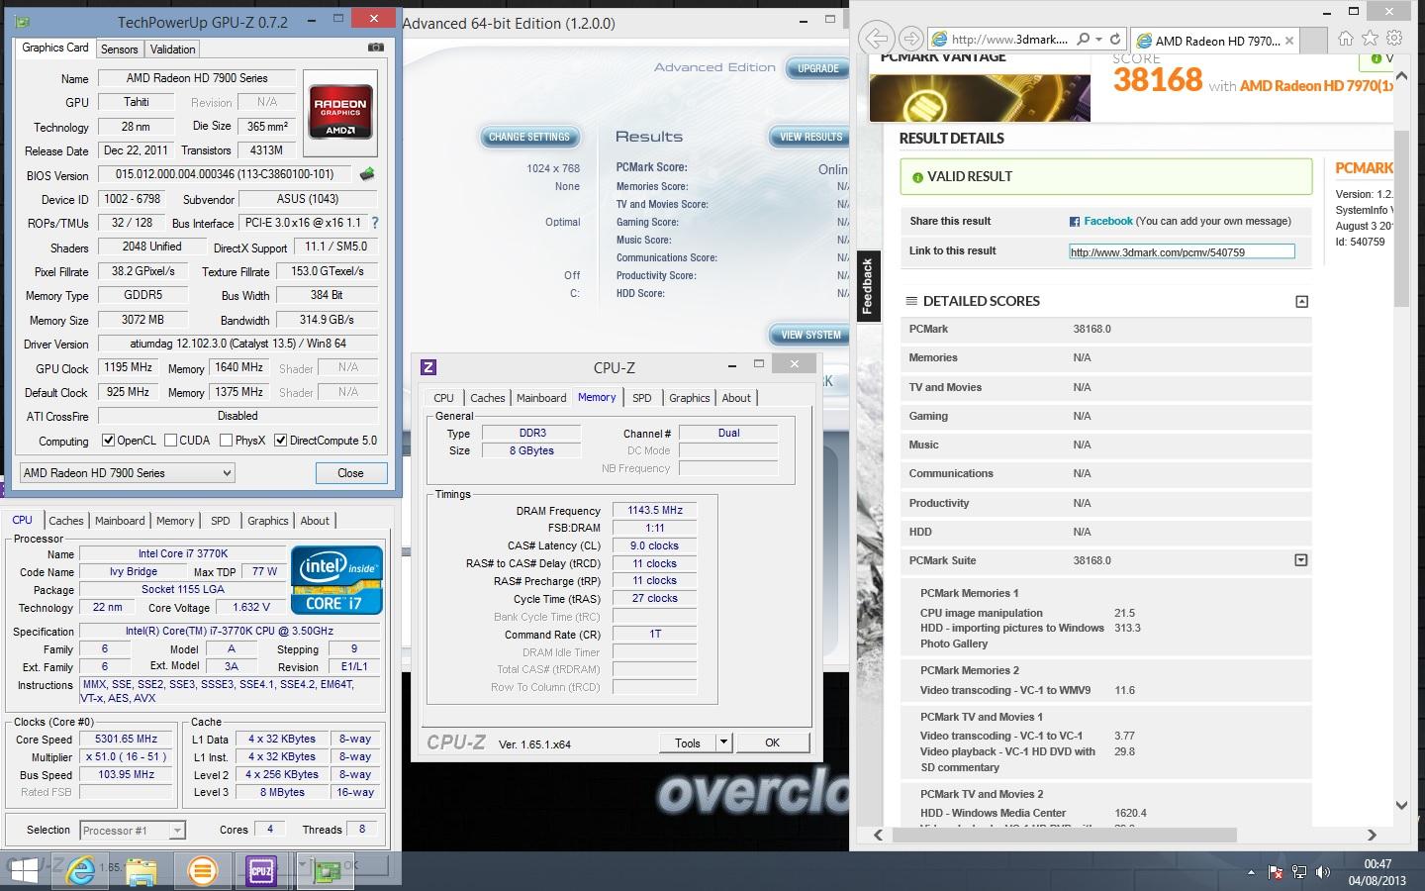Toggle the OpenCL checkbox in GPU-Z
The height and width of the screenshot is (891, 1425).
(x=108, y=441)
